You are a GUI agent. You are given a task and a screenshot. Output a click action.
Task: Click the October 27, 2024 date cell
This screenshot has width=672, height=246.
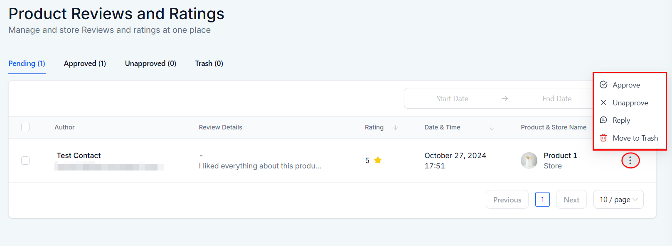[x=455, y=156]
